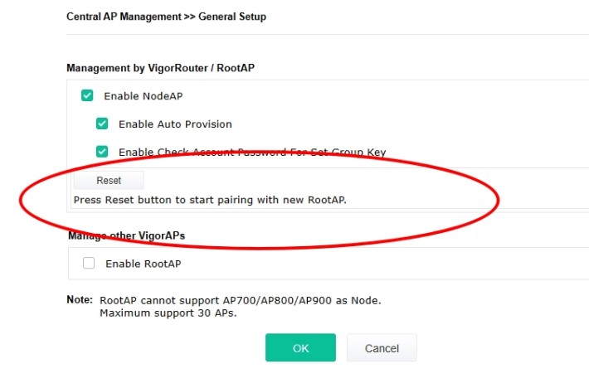Click the "Enable NodeAP" label text
This screenshot has width=589, height=383.
(x=143, y=96)
